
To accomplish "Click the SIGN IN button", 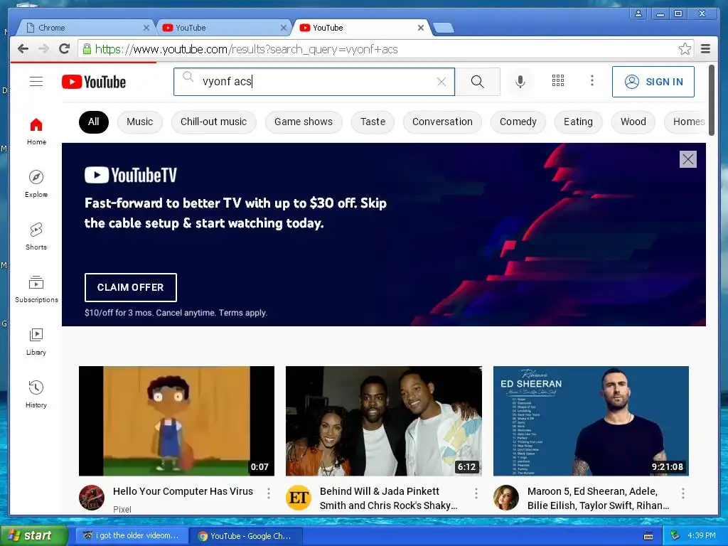I will (653, 82).
